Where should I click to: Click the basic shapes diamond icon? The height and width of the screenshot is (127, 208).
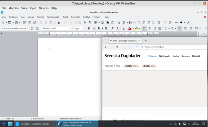point(181,22)
